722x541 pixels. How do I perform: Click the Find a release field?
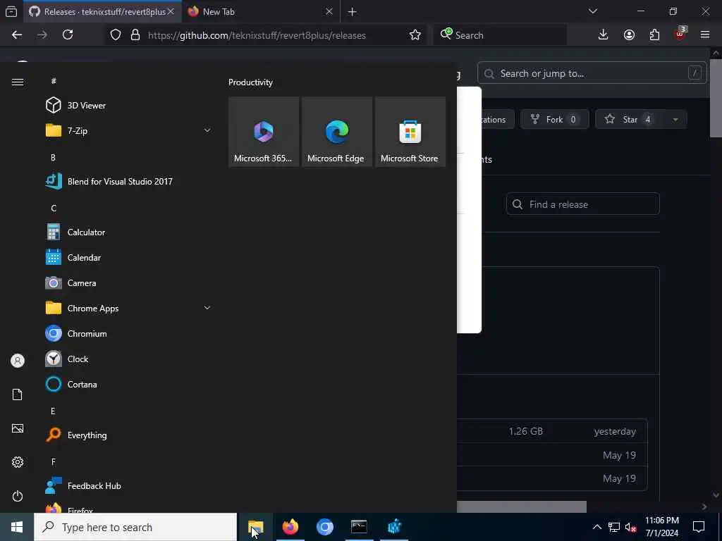coord(583,204)
